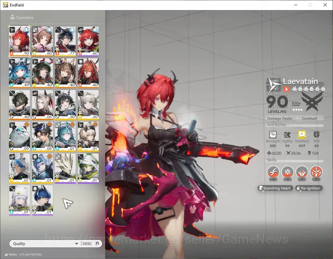
Task: Click the UID 6517557536 text
Action: point(30,254)
